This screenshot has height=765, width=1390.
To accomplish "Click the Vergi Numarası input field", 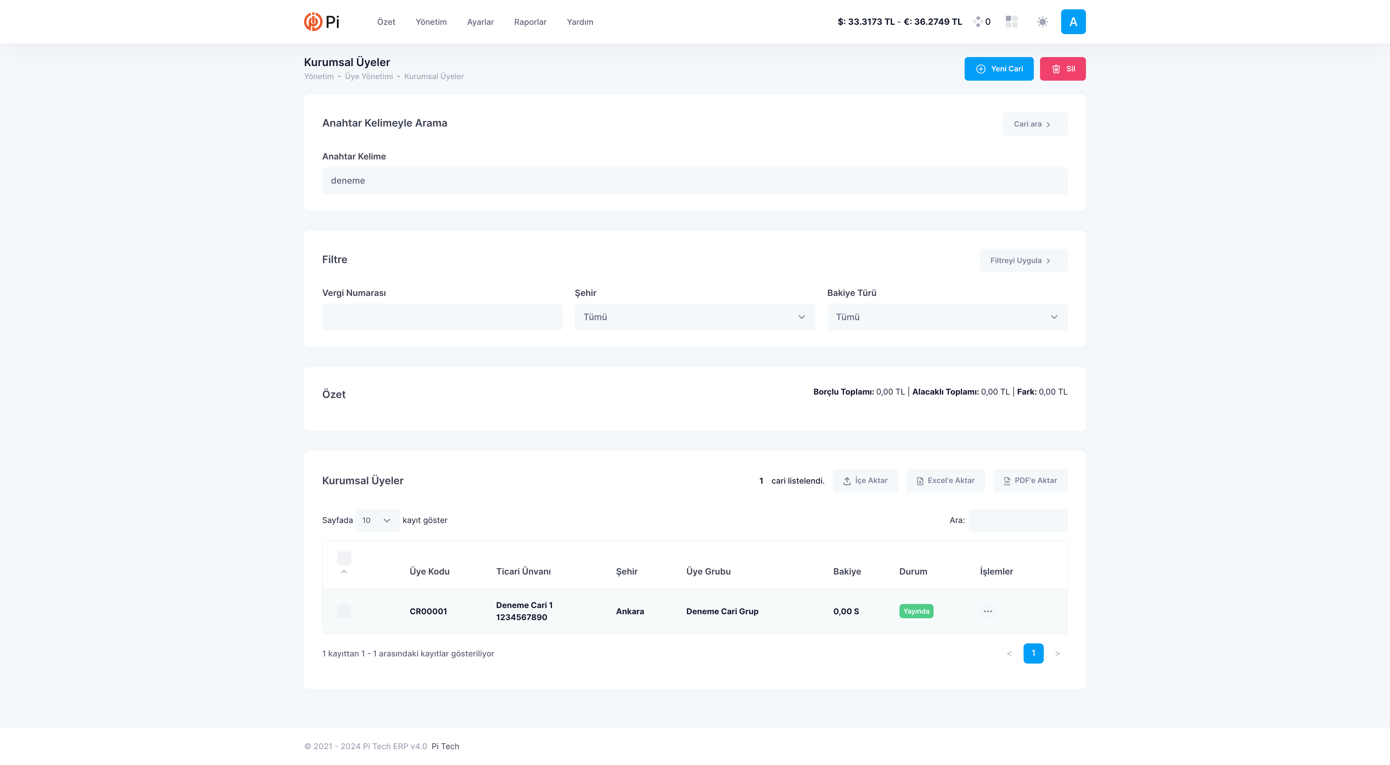I will [442, 317].
